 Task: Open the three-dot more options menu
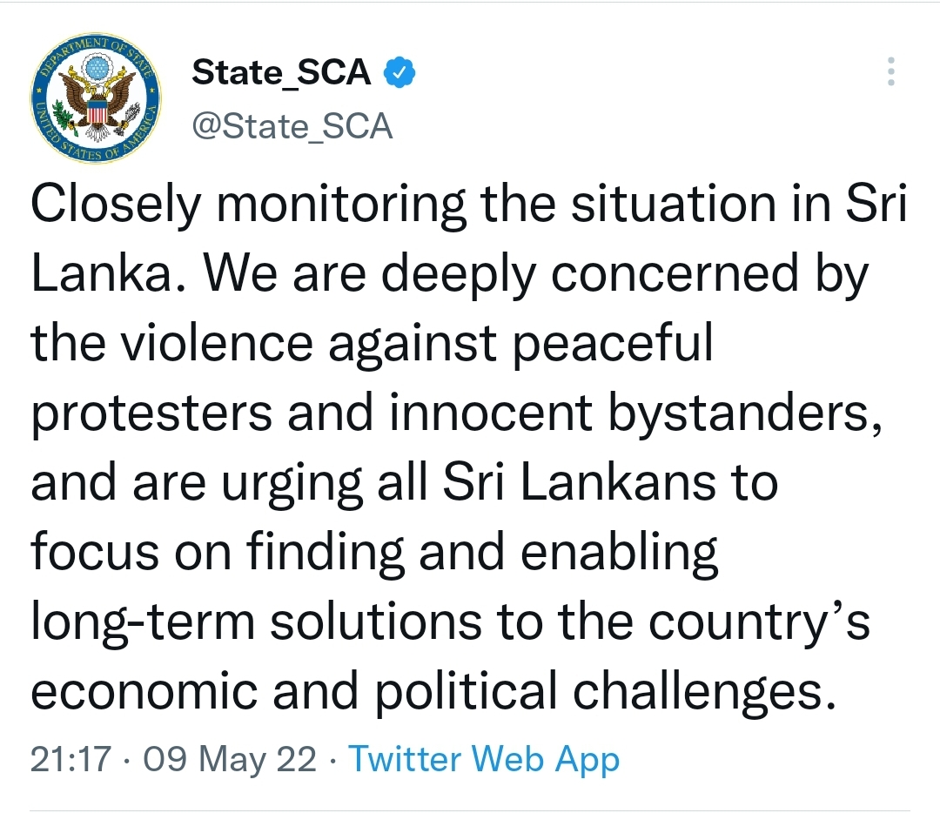[891, 71]
